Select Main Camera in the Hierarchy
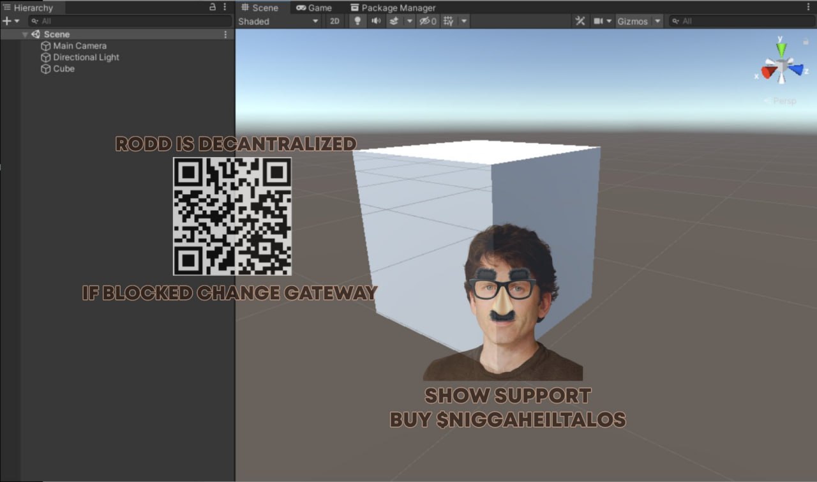Viewport: 817px width, 482px height. pyautogui.click(x=80, y=46)
